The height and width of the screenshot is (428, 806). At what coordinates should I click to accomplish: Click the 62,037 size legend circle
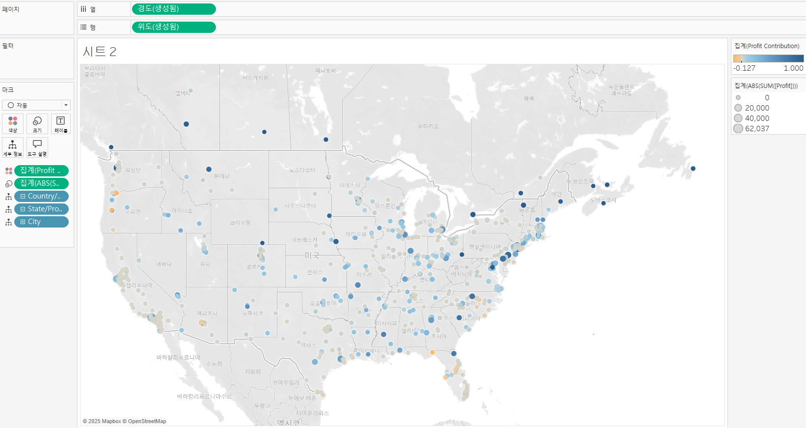pos(738,128)
